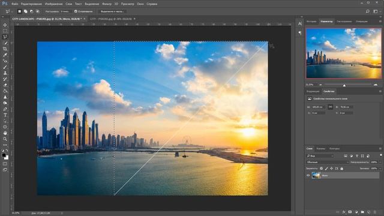Change screen mode from toolbox
The width and height of the screenshot is (384, 216).
point(5,169)
